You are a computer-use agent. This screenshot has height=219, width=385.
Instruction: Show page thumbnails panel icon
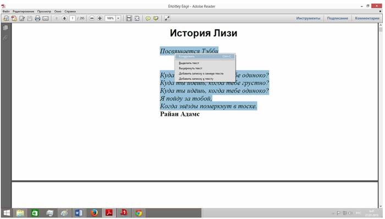[x=5, y=27]
